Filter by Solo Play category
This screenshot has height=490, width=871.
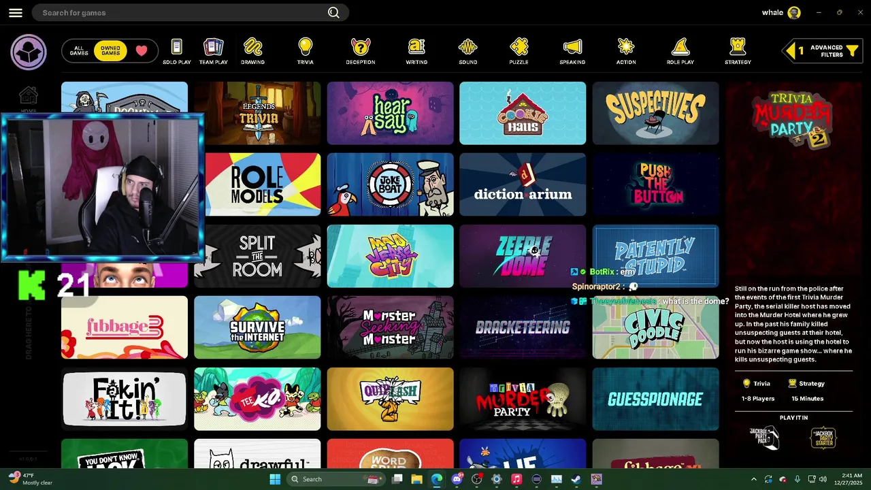(x=176, y=52)
